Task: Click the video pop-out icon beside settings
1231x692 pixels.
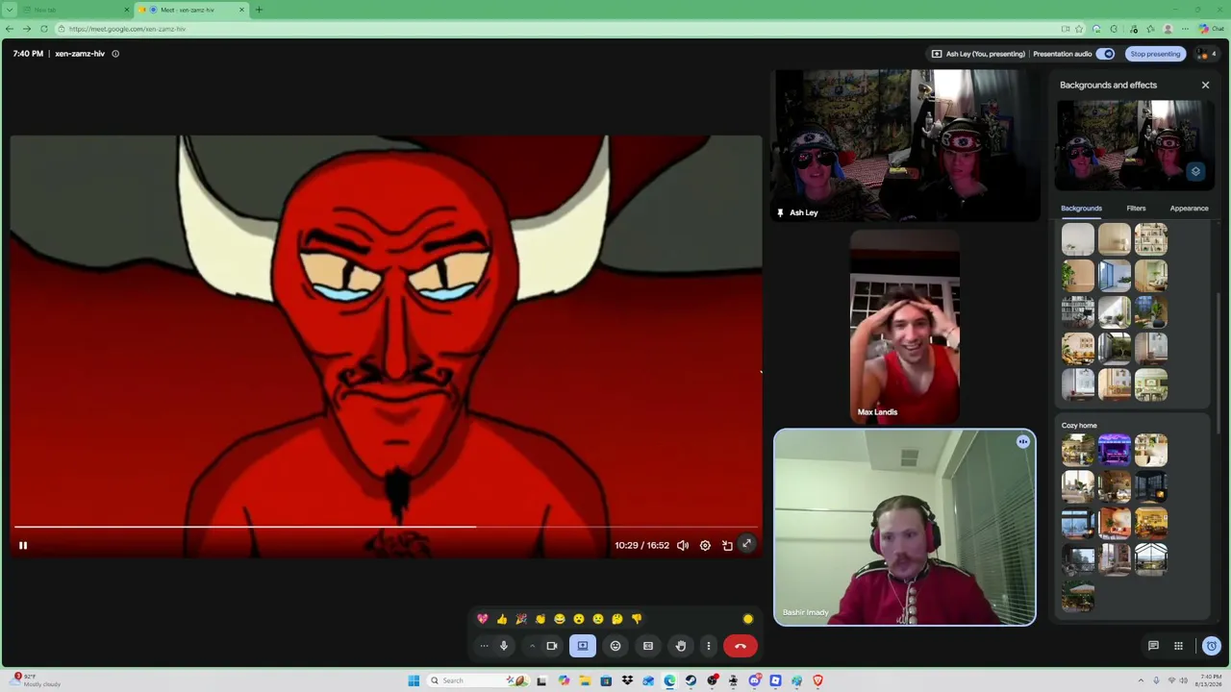Action: pos(727,545)
